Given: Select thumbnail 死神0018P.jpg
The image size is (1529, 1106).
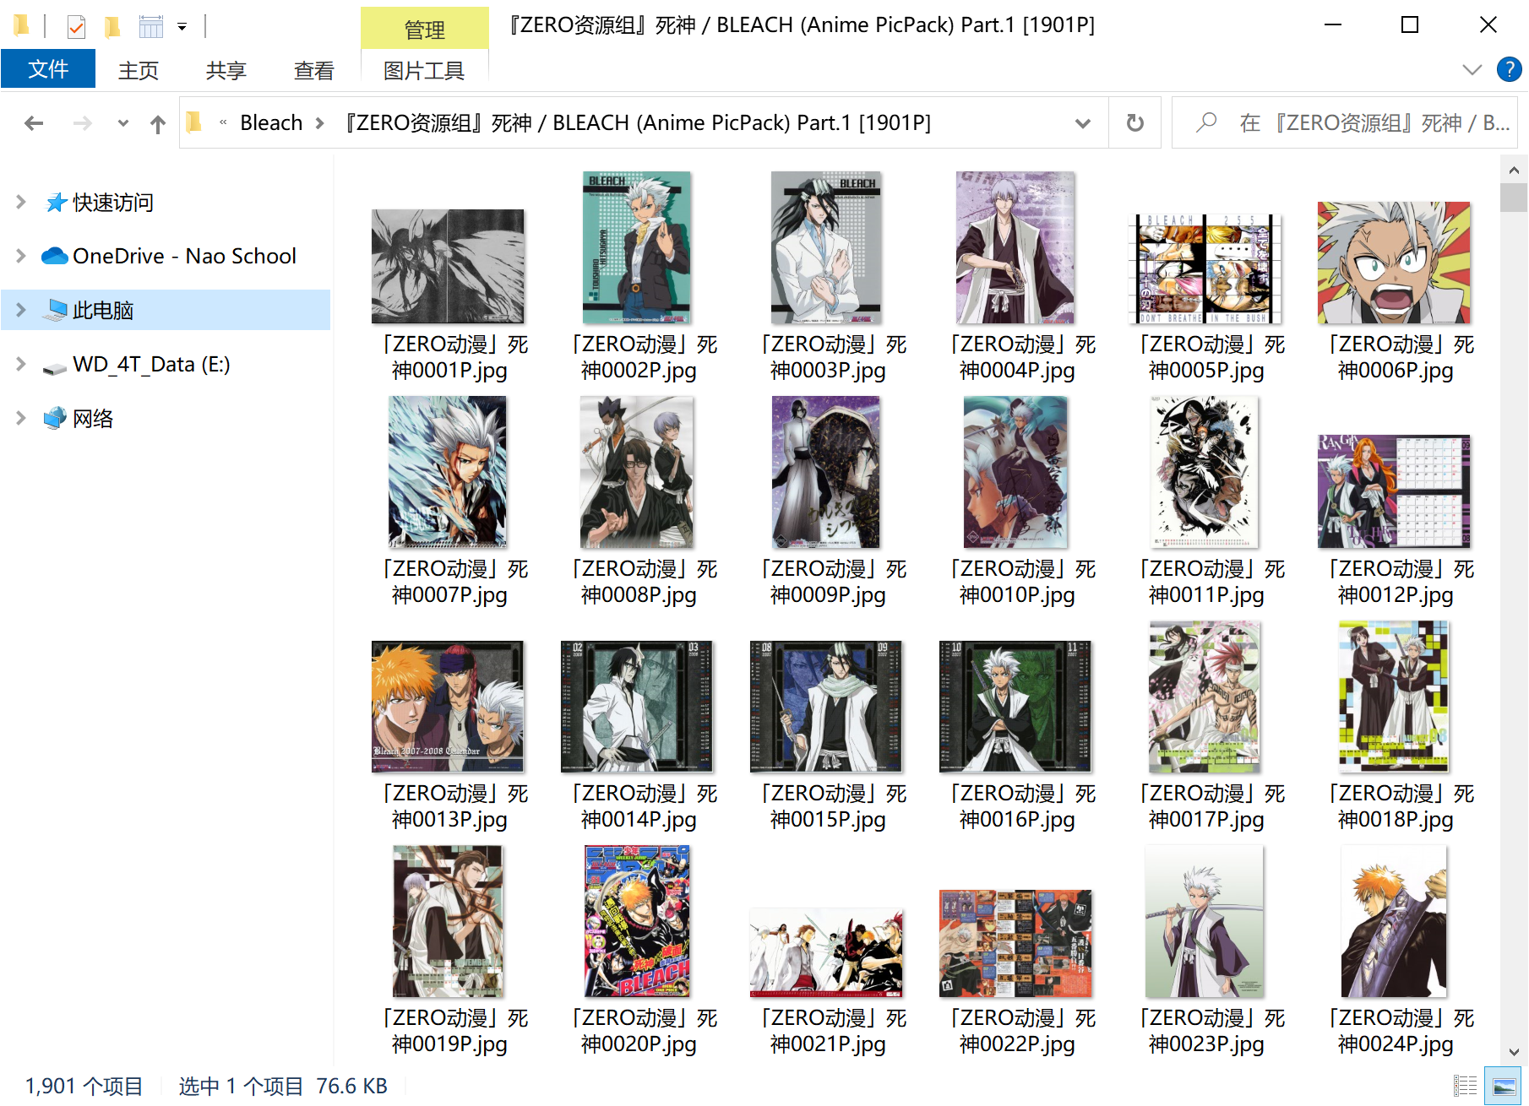Looking at the screenshot, I should [x=1394, y=697].
